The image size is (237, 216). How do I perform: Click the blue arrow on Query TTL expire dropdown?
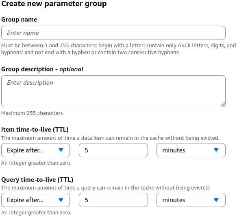(x=61, y=200)
